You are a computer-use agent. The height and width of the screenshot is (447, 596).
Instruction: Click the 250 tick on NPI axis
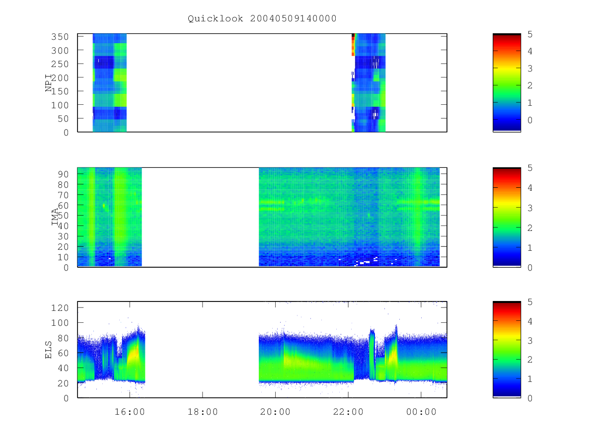tap(60, 64)
